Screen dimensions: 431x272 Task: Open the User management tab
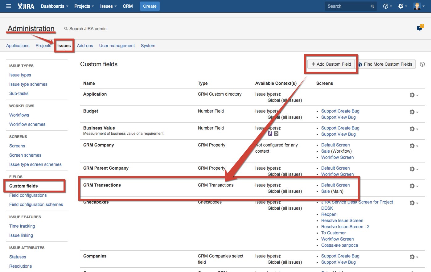(x=117, y=46)
